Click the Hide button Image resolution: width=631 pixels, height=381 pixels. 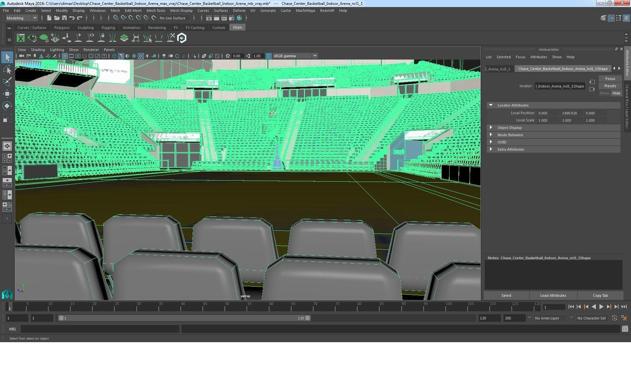click(616, 93)
